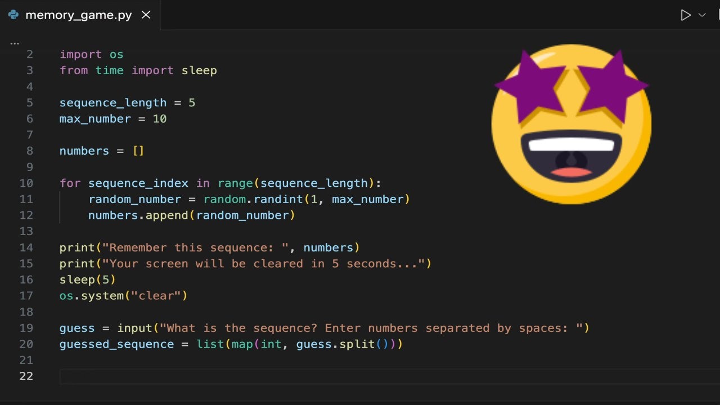720x405 pixels.
Task: Click os.system("clear") on line 17
Action: (x=123, y=296)
